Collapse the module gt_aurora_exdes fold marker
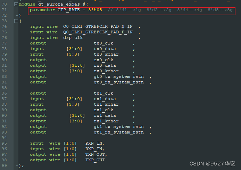241x170 pixels. tap(16, 4)
